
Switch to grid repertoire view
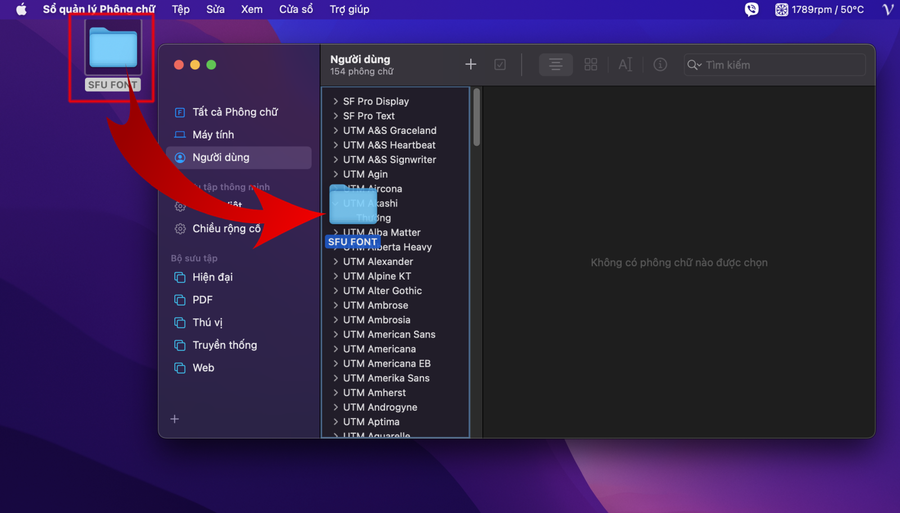(x=591, y=65)
